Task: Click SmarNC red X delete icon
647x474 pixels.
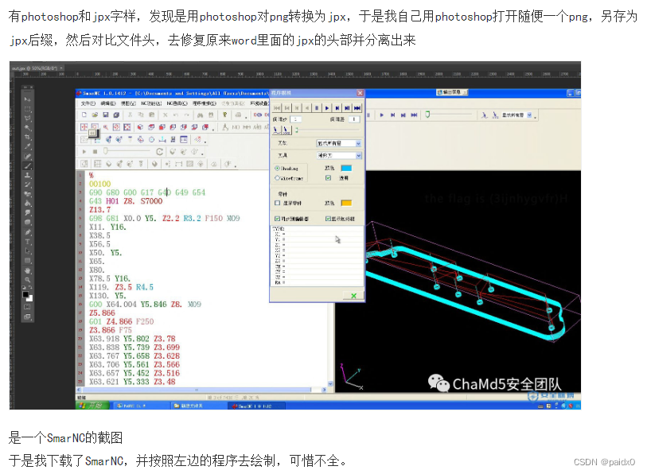Action: tap(165, 115)
